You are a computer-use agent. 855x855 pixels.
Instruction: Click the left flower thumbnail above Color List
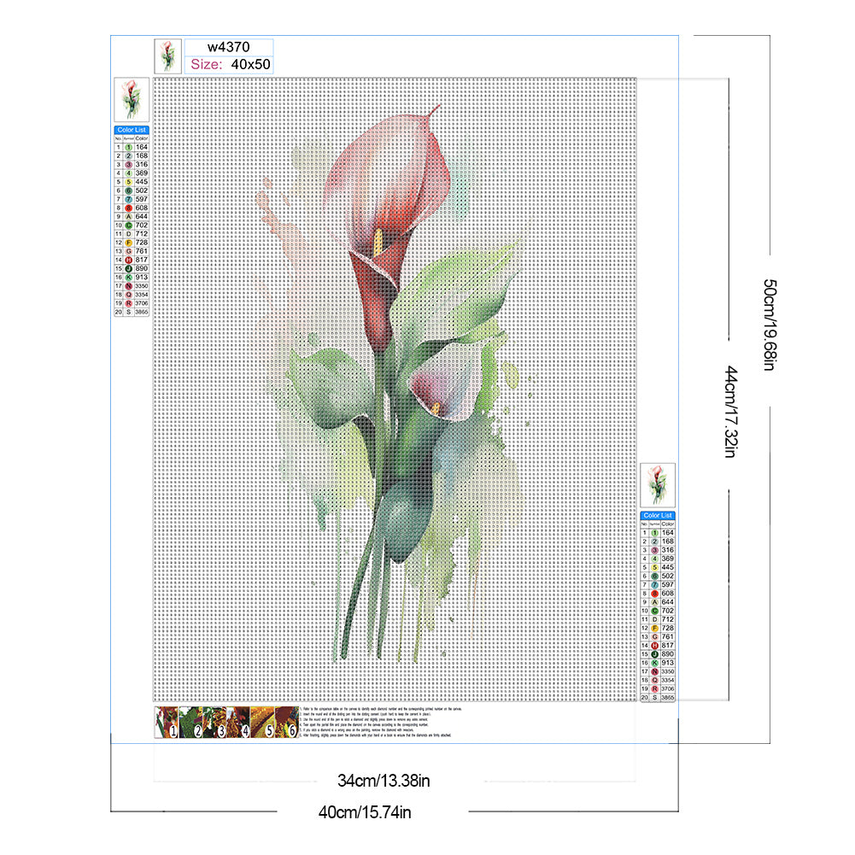coord(132,99)
